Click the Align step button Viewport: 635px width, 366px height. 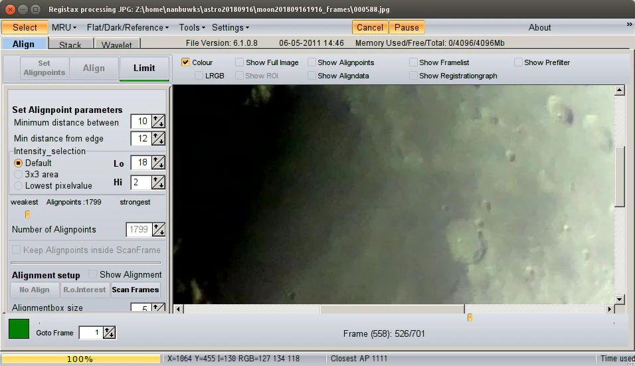(94, 68)
